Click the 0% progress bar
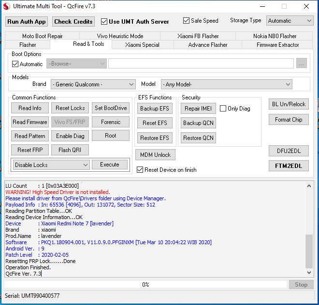The image size is (319, 305). coord(145,284)
